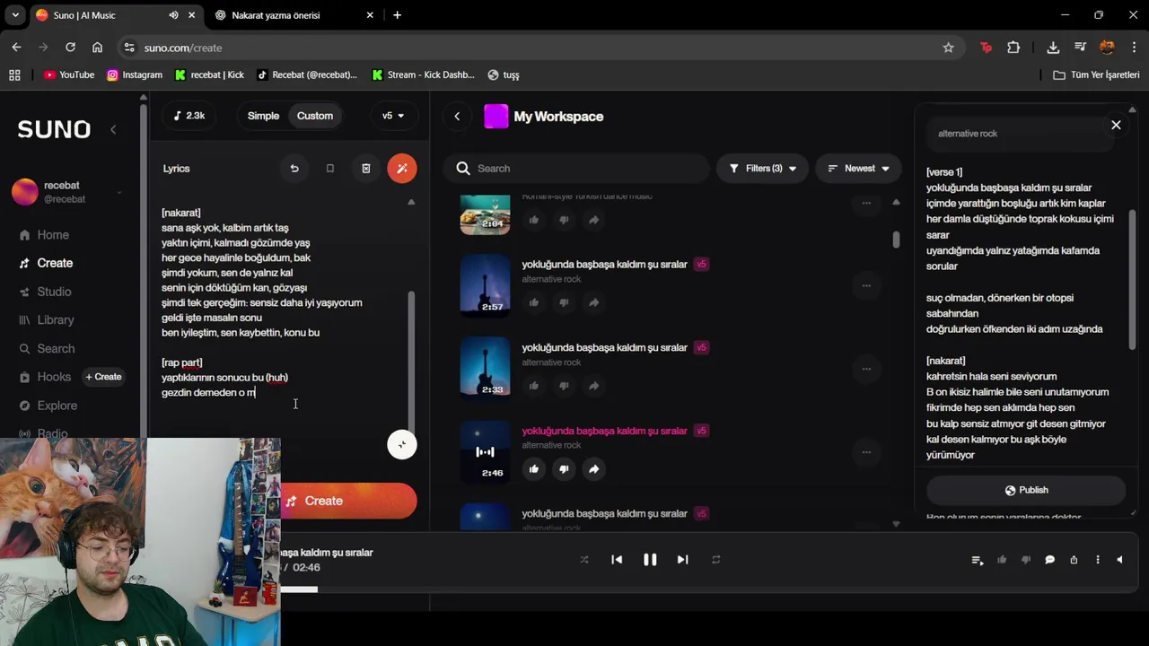Image resolution: width=1149 pixels, height=646 pixels.
Task: Open the YouTube bookmark
Action: point(69,75)
